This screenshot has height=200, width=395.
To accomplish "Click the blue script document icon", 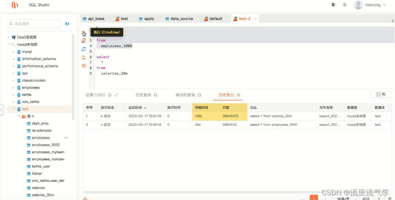I will tap(83, 49).
